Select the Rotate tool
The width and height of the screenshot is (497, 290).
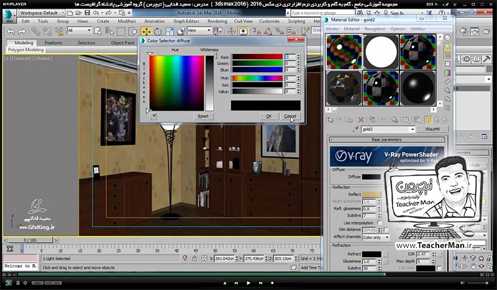pos(158,32)
